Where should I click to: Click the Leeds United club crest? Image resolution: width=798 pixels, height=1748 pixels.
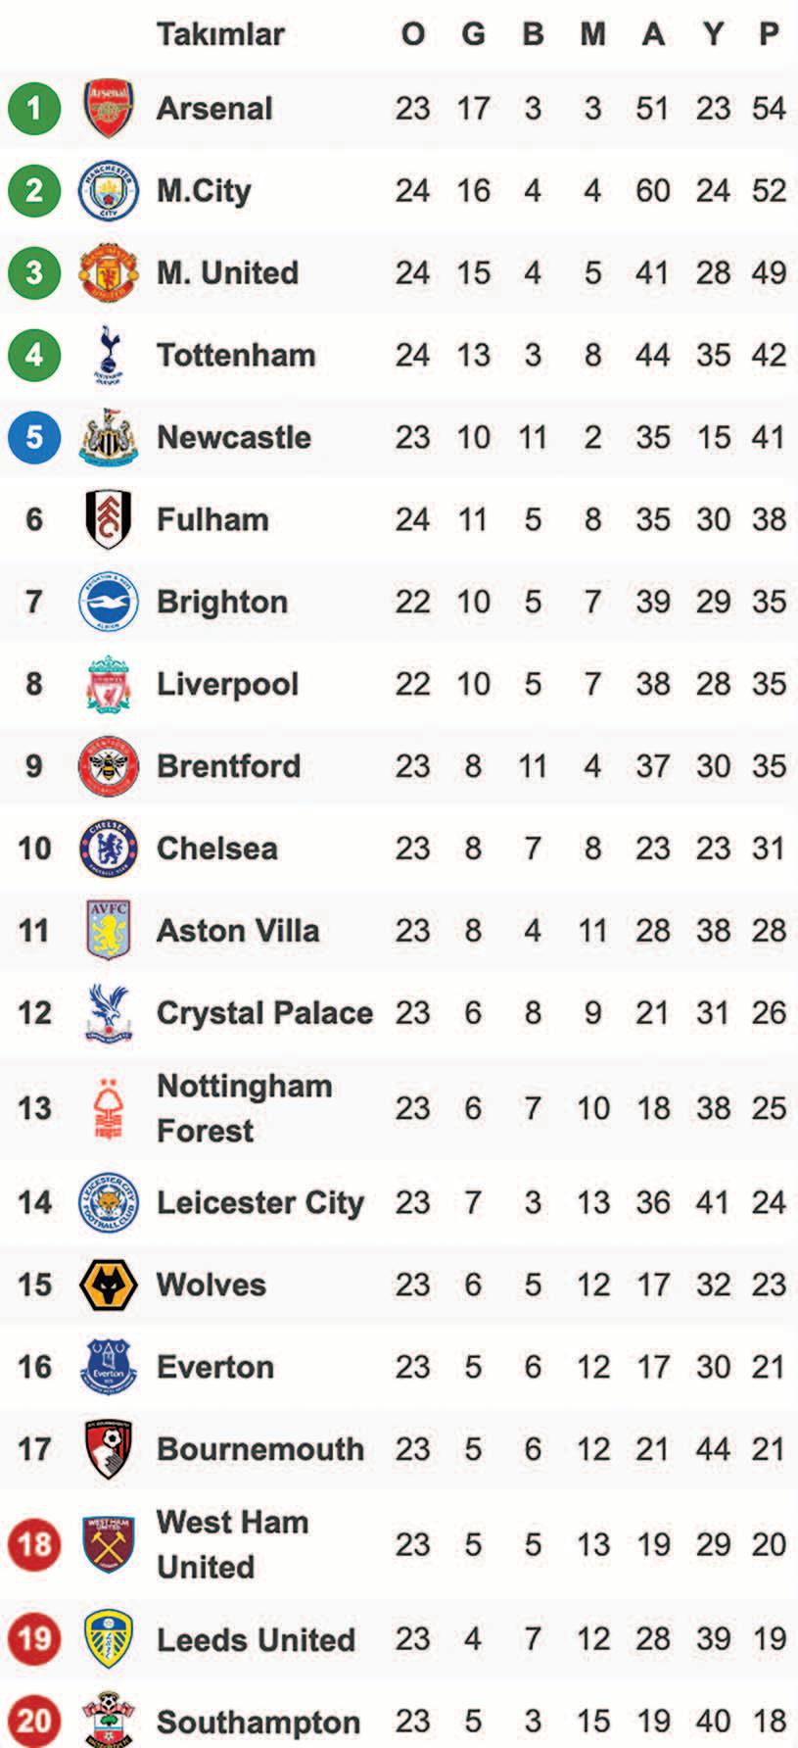(108, 1639)
